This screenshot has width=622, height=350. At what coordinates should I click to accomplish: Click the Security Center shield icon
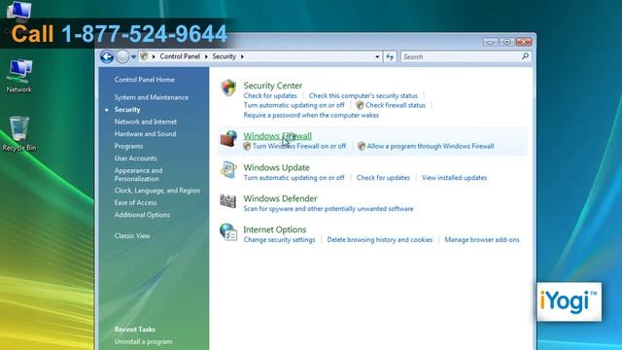(228, 87)
